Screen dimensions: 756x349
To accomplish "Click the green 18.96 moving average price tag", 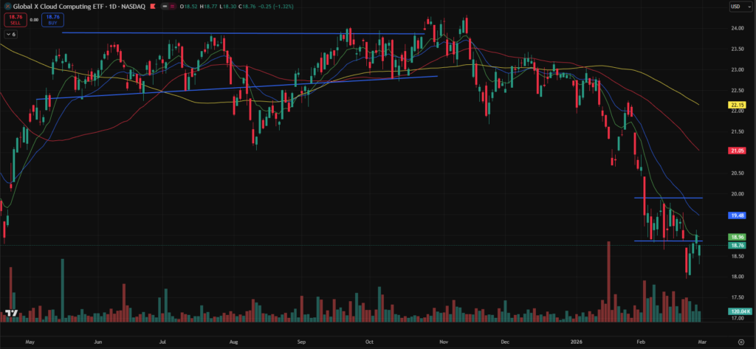I will pyautogui.click(x=736, y=237).
